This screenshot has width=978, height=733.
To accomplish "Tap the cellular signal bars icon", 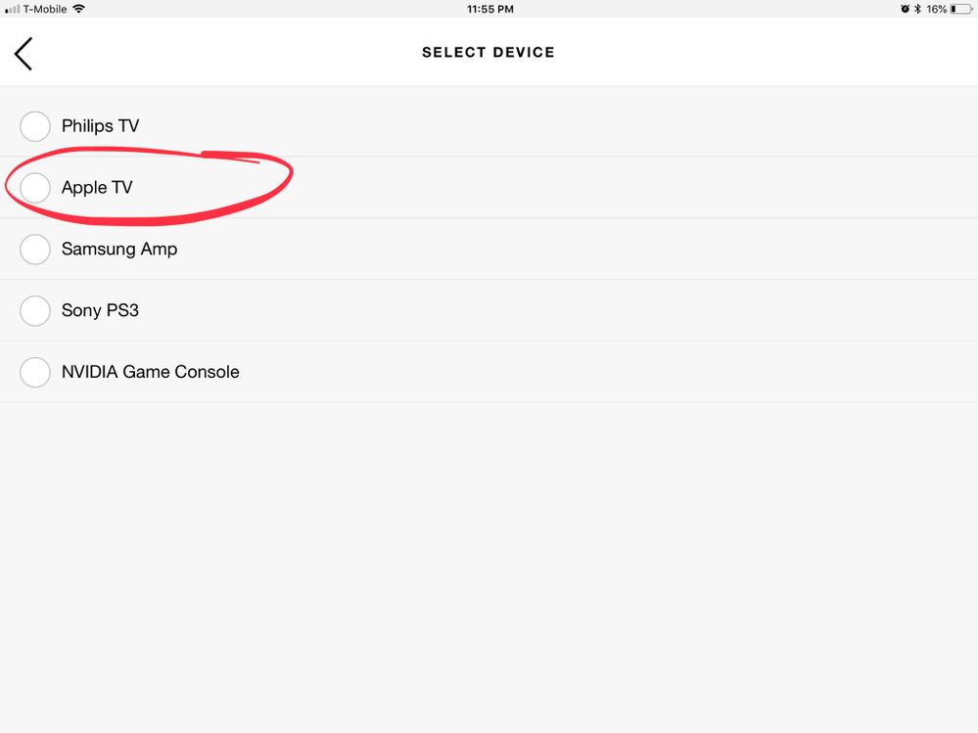I will 13,9.
